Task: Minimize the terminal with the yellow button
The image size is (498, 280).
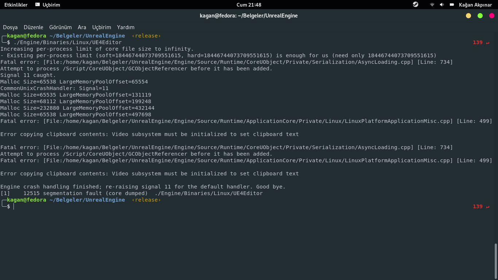Action: (x=468, y=16)
